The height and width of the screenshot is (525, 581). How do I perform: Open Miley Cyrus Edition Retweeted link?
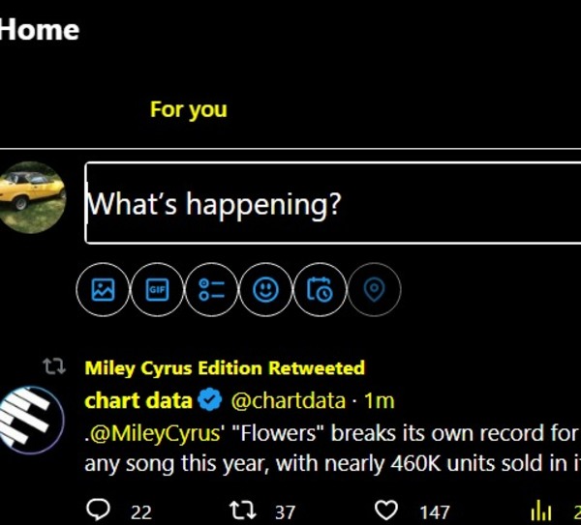225,367
